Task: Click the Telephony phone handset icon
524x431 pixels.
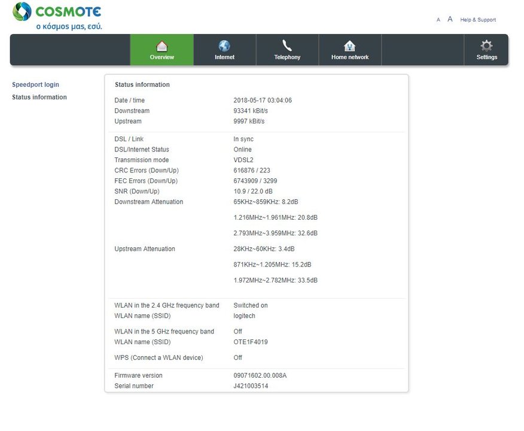Action: coord(287,45)
